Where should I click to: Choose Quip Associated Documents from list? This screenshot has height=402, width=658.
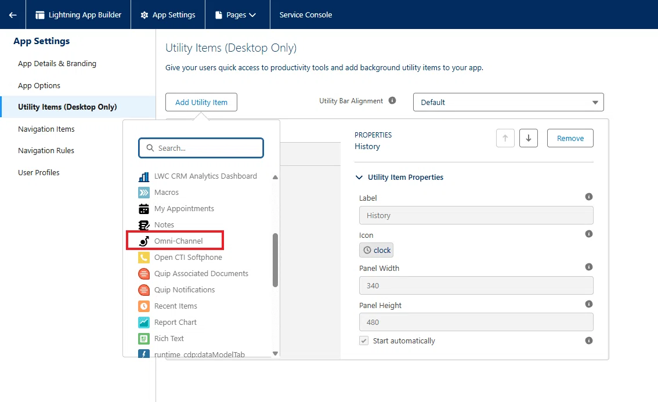click(x=201, y=274)
